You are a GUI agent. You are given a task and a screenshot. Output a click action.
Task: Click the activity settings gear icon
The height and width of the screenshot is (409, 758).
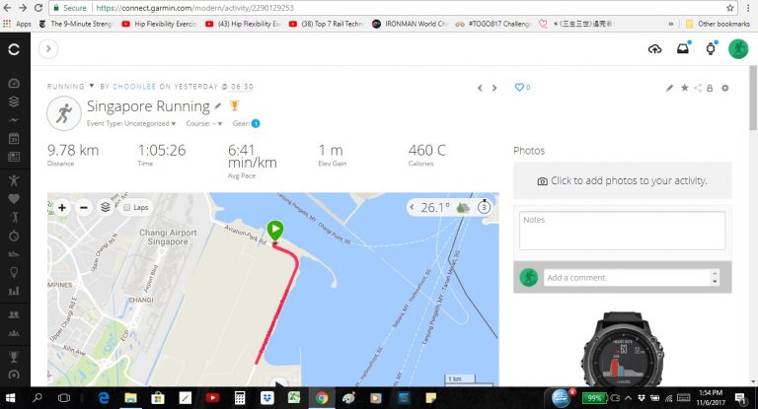724,88
